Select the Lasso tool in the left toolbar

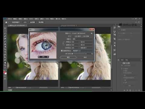pyautogui.click(x=5, y=34)
